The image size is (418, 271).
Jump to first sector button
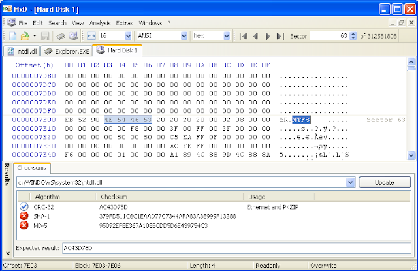point(243,36)
